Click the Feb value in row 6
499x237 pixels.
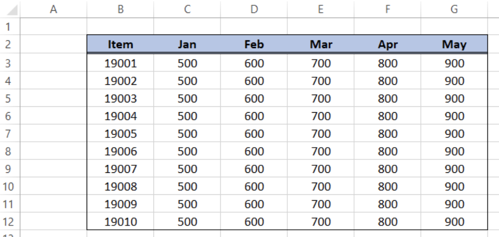[254, 116]
